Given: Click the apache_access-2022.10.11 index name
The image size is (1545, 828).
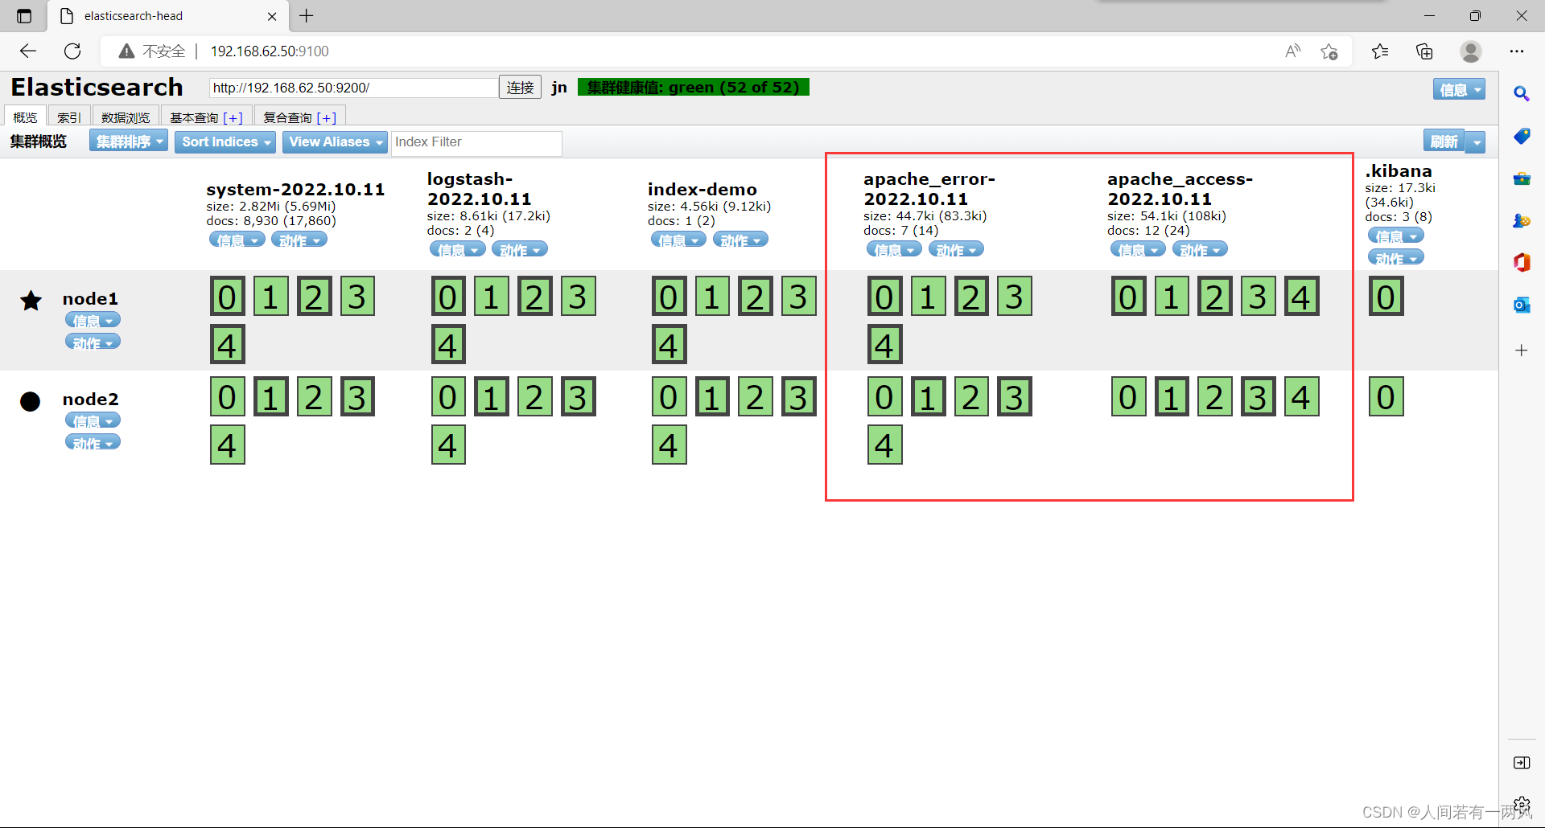Looking at the screenshot, I should [x=1180, y=189].
